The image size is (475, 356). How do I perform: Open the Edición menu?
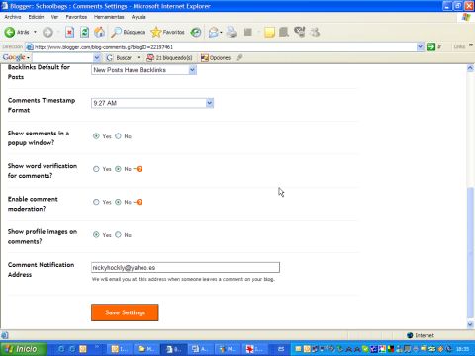(x=36, y=17)
